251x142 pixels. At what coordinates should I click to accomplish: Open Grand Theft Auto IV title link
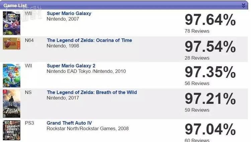pyautogui.click(x=69, y=123)
